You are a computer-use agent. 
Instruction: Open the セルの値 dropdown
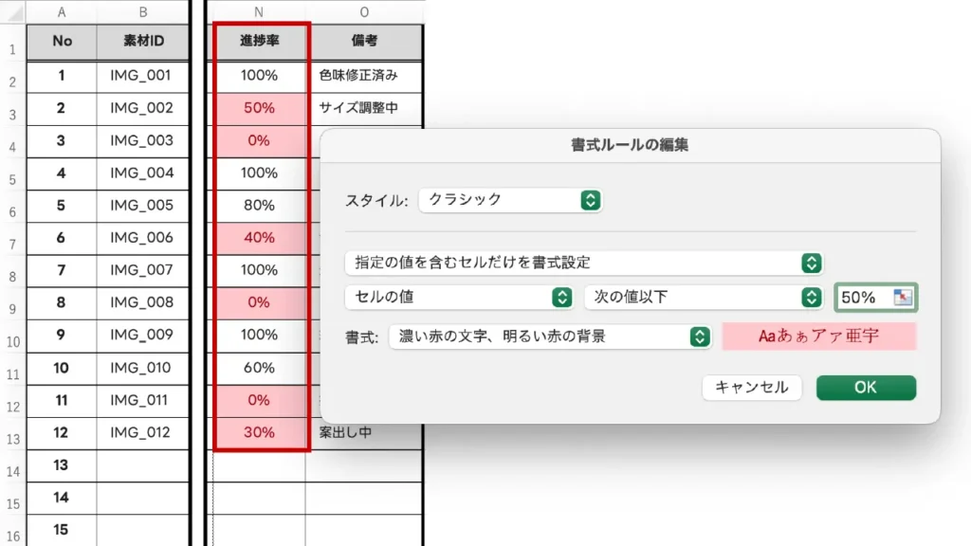460,298
